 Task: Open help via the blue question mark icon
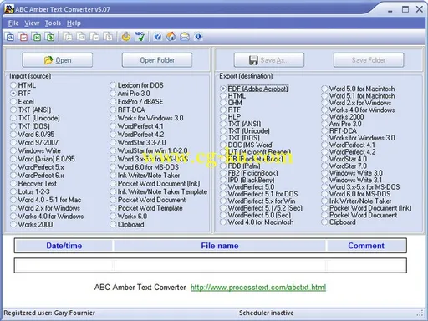[x=158, y=37]
